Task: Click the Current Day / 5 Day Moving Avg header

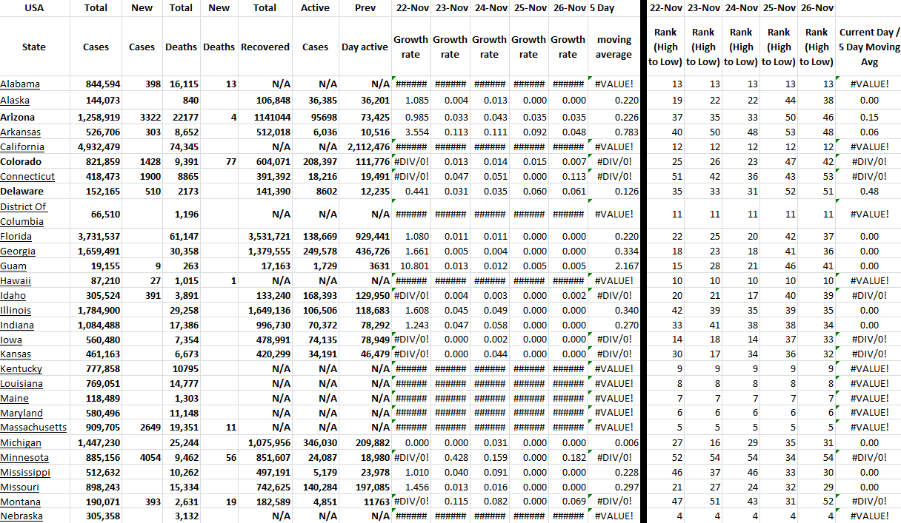Action: 868,47
